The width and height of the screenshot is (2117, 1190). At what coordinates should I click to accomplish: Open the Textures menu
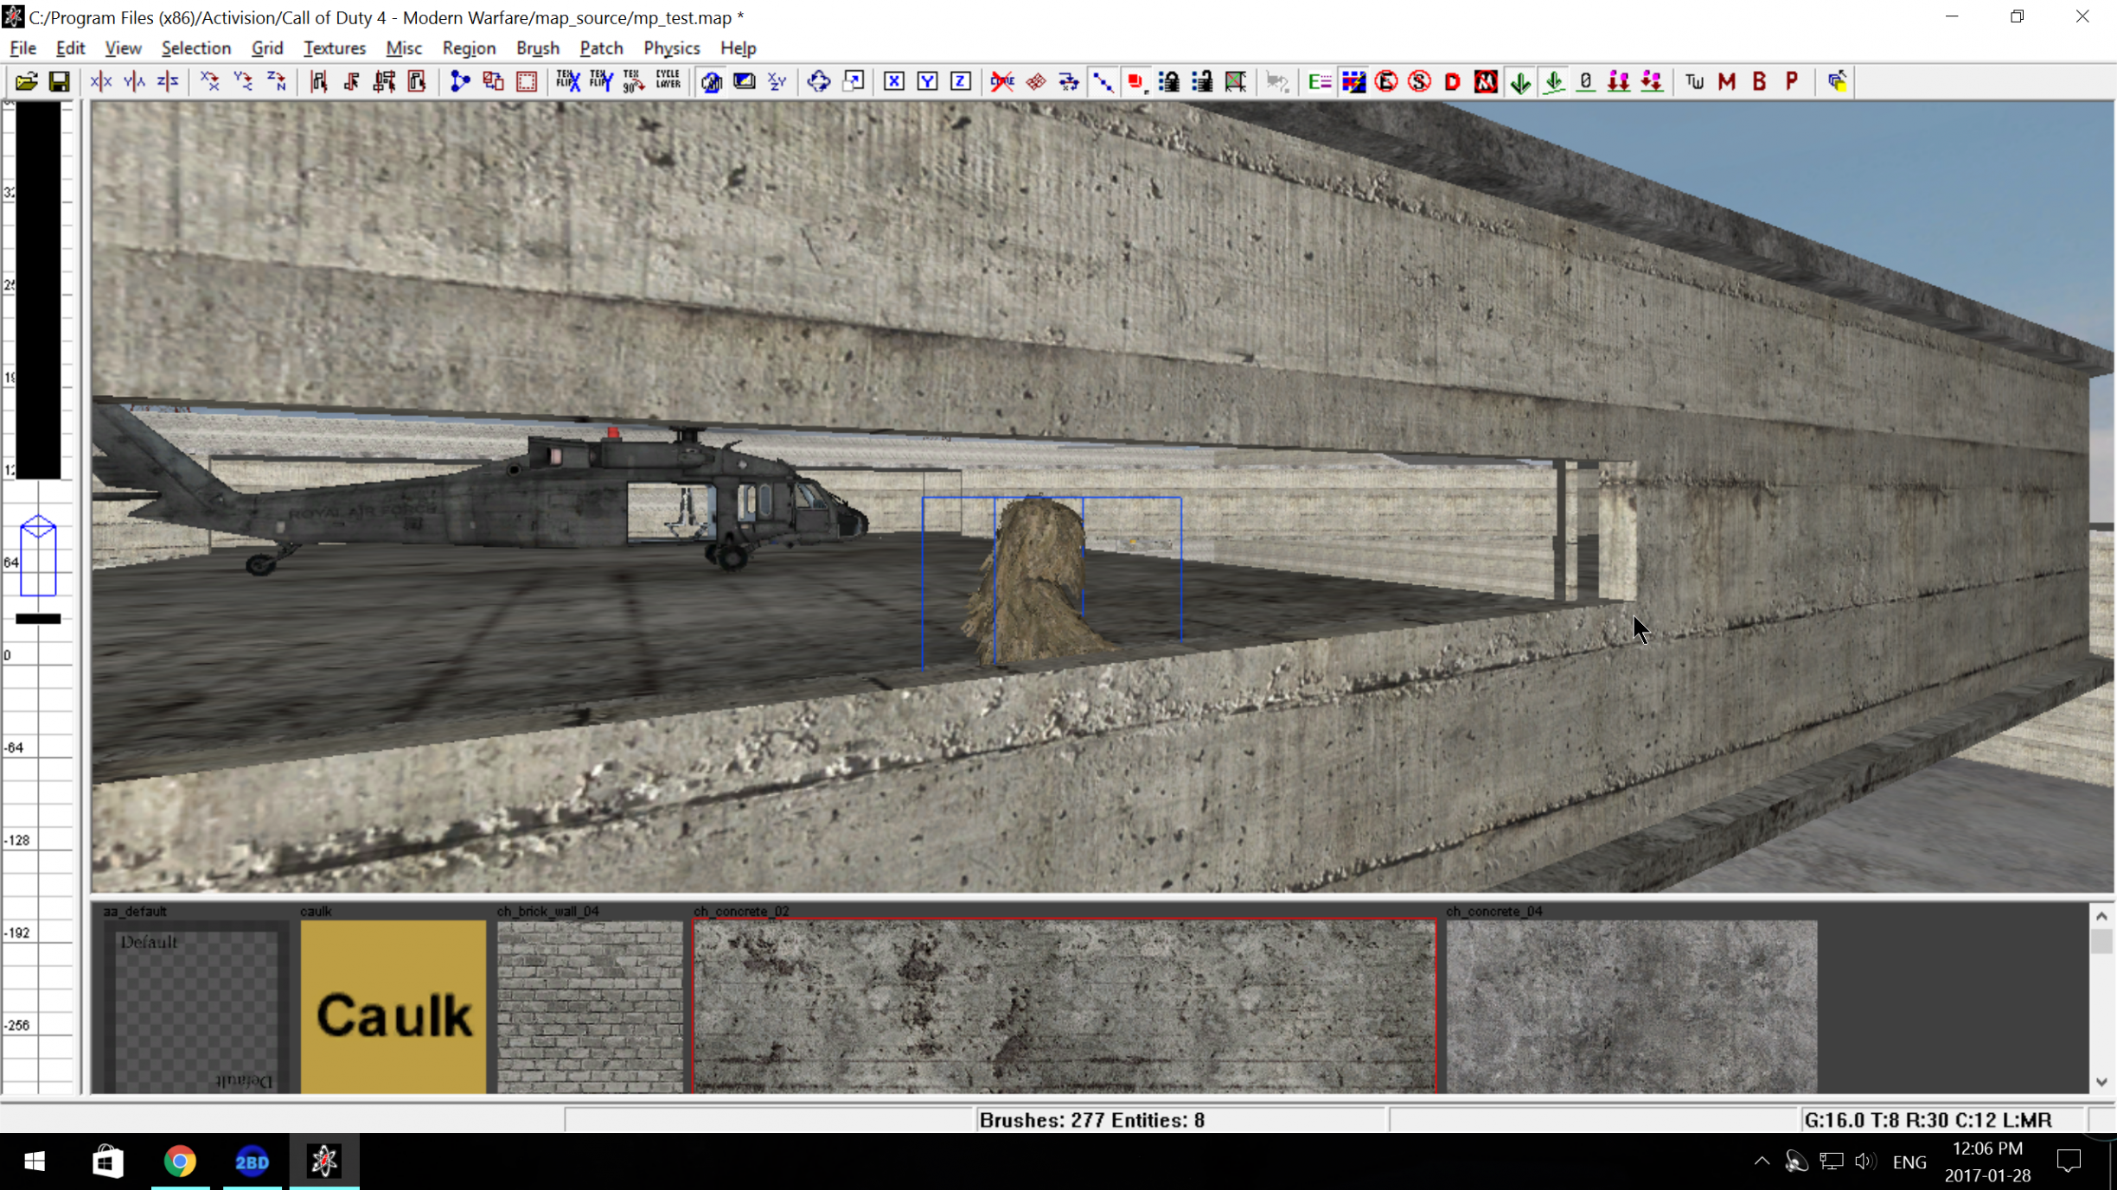335,48
